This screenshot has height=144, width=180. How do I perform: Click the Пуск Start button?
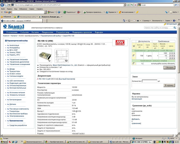[4, 142]
